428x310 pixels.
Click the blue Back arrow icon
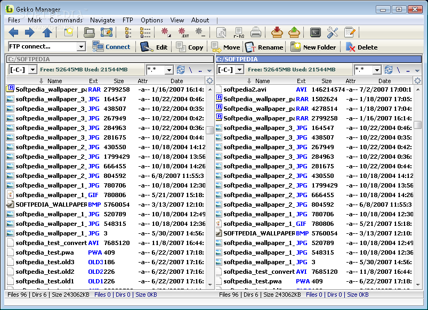13,32
